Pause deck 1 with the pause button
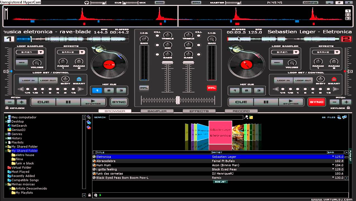This screenshot has width=356, height=201. tap(68, 102)
